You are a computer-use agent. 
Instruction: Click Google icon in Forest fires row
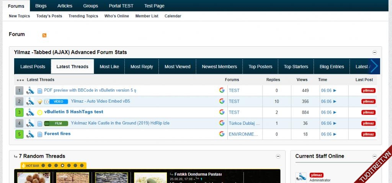pos(222,134)
